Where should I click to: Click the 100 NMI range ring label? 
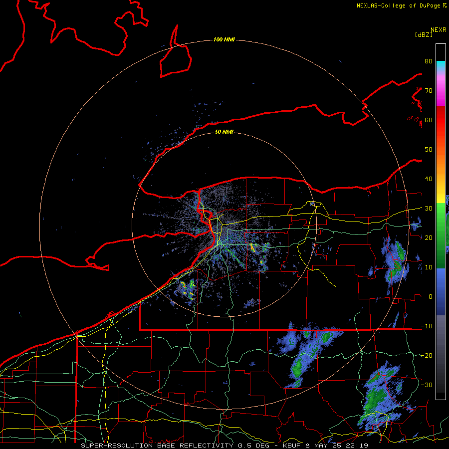pos(224,39)
